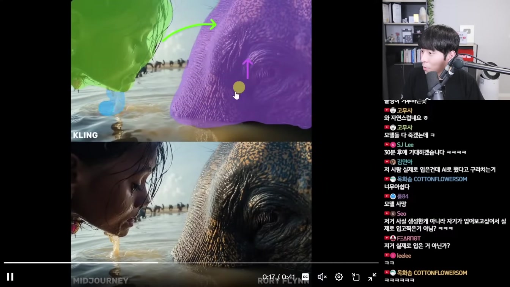Click avatar of 목화솜 above 'ㅋㅋㅋㅋㅋㅋ'
The image size is (510, 287).
393,273
